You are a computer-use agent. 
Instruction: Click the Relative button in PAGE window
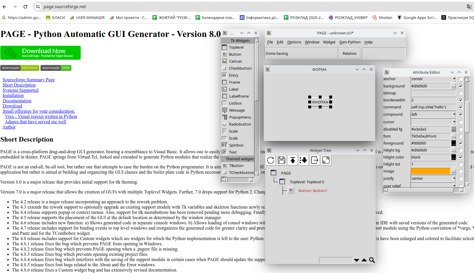tap(350, 53)
